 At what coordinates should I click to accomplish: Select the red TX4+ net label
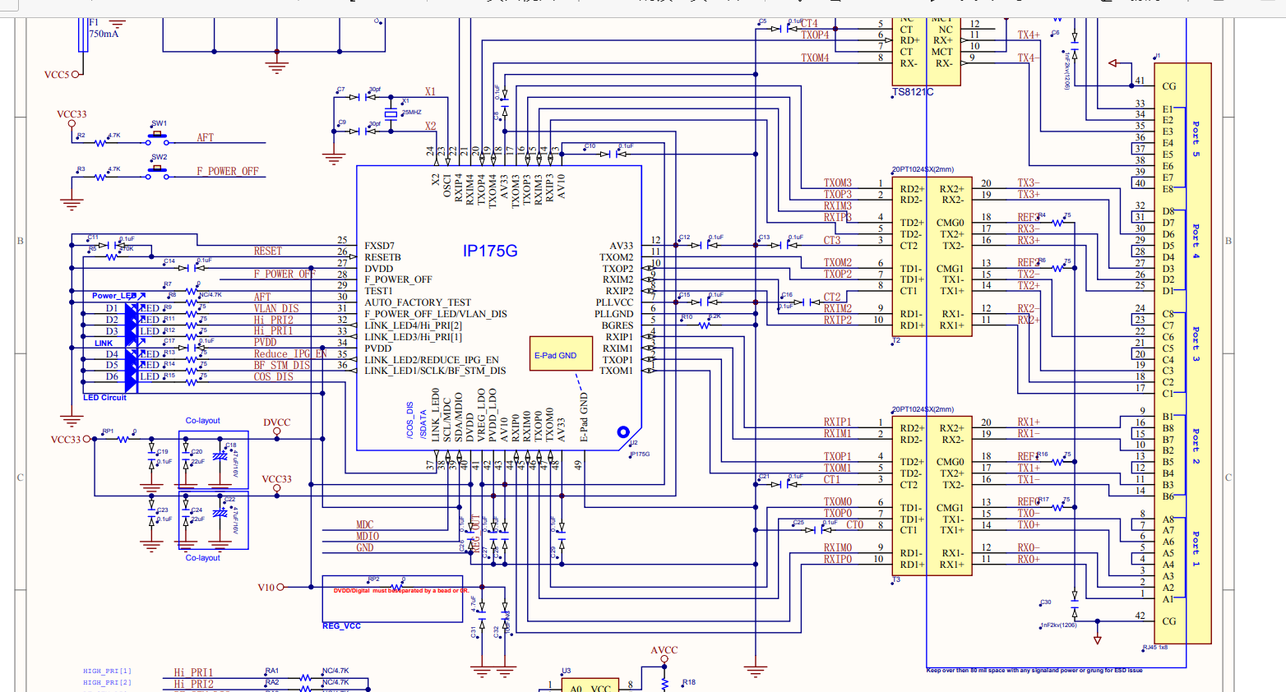(x=1029, y=35)
